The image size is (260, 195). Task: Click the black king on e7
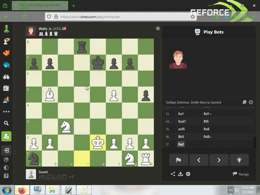click(x=98, y=62)
